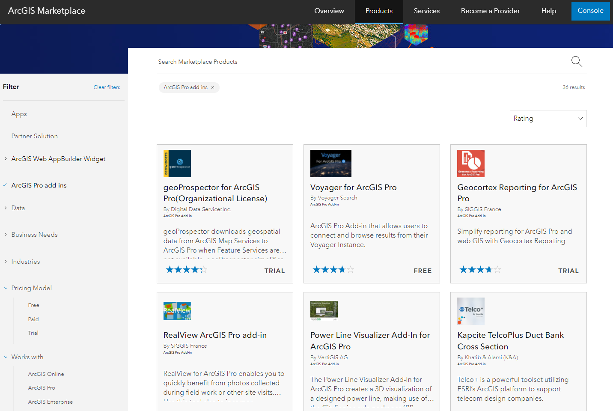Expand the Industries filter category
613x411 pixels.
click(6, 262)
